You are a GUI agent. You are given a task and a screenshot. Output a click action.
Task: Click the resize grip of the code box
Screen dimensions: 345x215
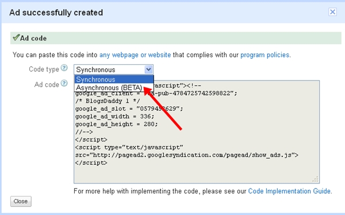tap(316, 179)
